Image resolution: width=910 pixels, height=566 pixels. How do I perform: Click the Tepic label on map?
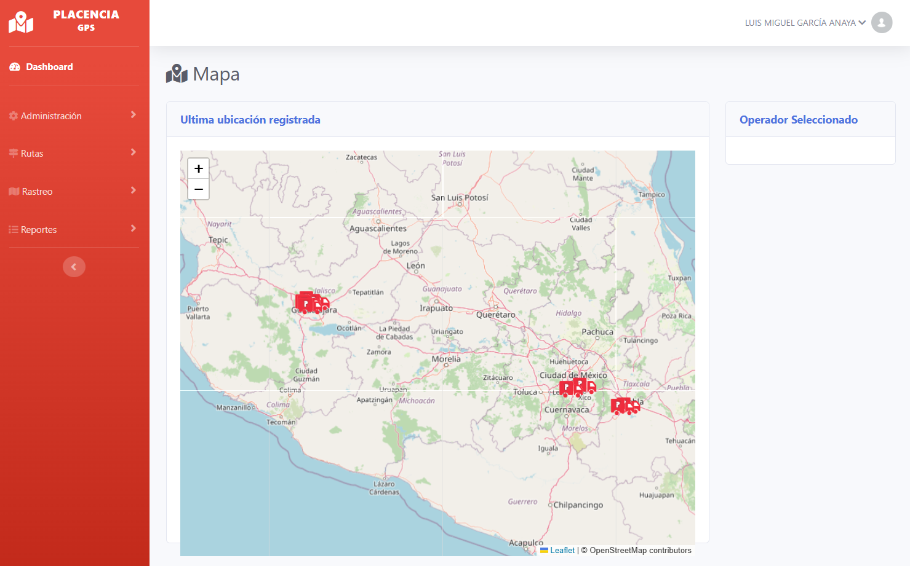point(218,240)
